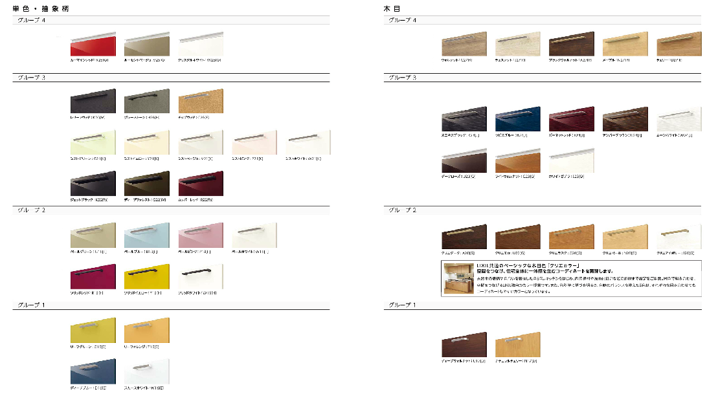Click the 単色・抽象柄 section heading
The image size is (707, 396).
pyautogui.click(x=41, y=8)
